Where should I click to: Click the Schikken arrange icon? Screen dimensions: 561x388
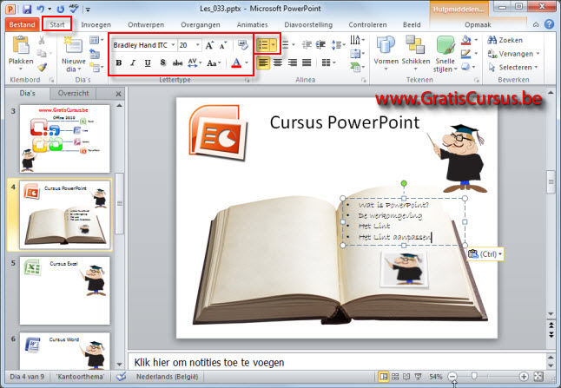[415, 44]
